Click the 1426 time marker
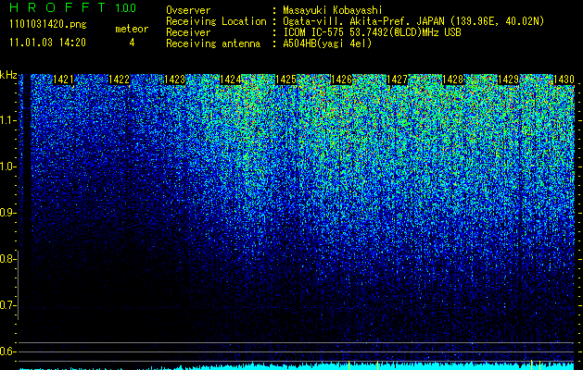The image size is (583, 370). click(x=341, y=80)
